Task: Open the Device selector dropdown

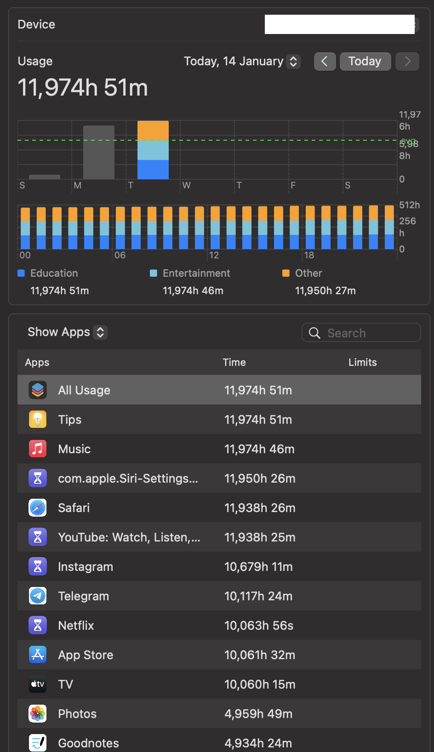Action: pos(340,24)
